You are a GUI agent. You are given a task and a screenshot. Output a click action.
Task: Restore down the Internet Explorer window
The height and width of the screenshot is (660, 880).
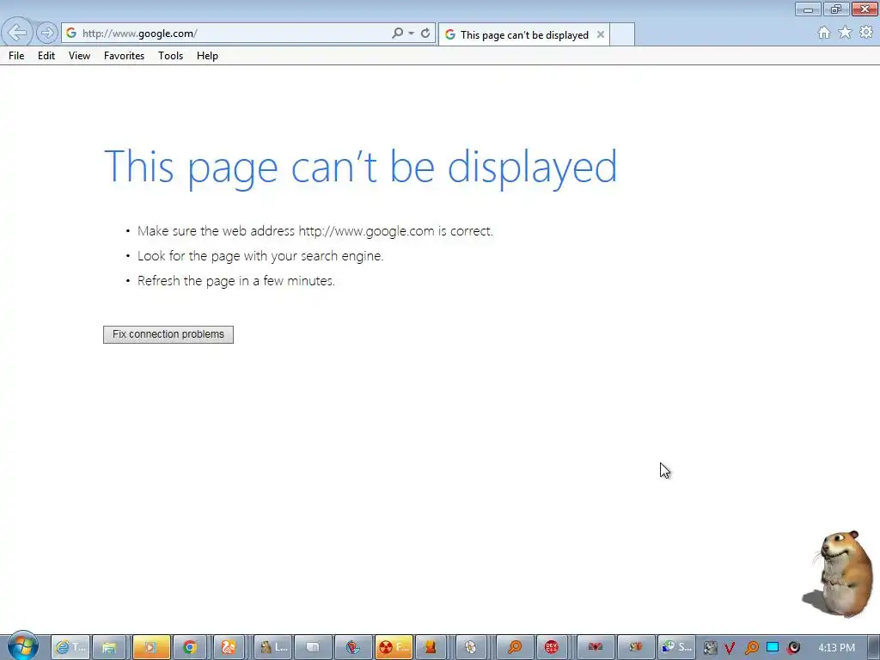[835, 9]
